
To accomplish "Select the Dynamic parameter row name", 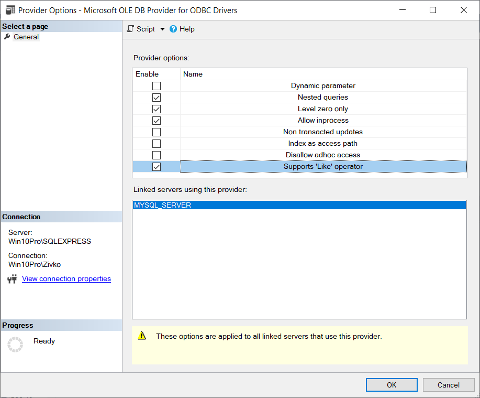I will pyautogui.click(x=323, y=86).
